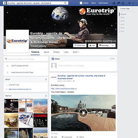Image resolution: width=138 pixels, height=138 pixels.
Task: Share the Eurotrip Luxury post
Action: pos(80,137)
